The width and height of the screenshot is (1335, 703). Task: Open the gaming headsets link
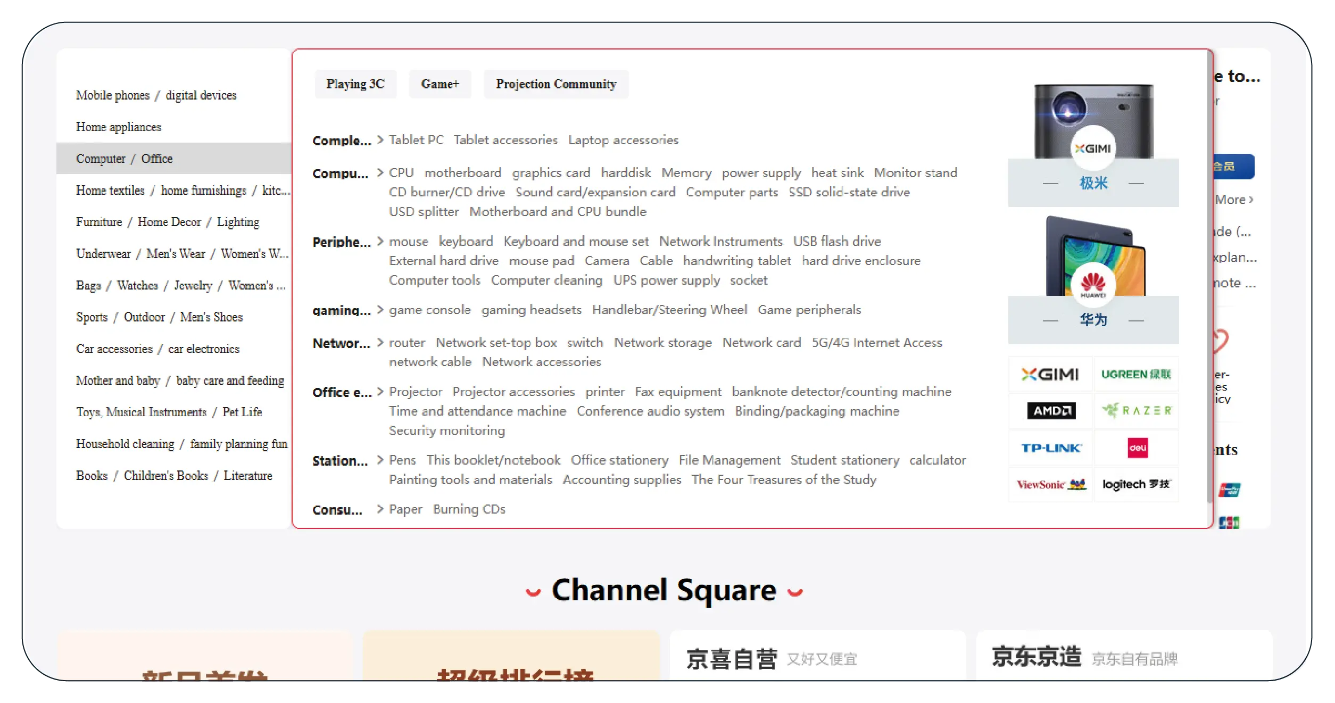coord(531,310)
